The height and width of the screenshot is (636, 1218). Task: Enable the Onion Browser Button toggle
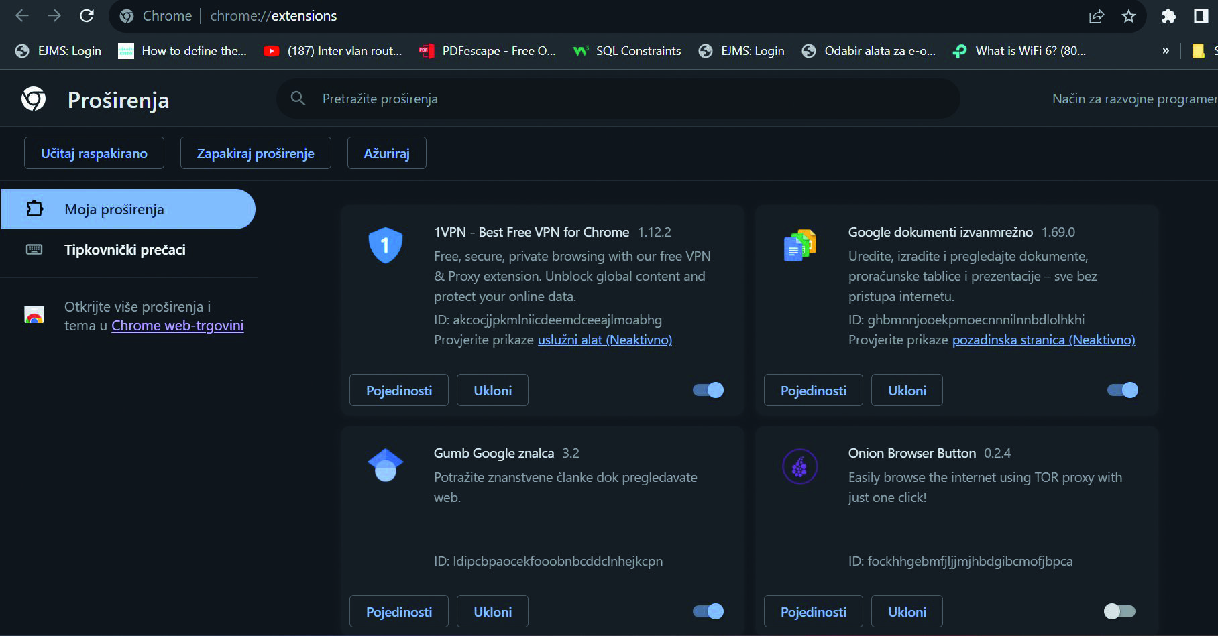1120,611
